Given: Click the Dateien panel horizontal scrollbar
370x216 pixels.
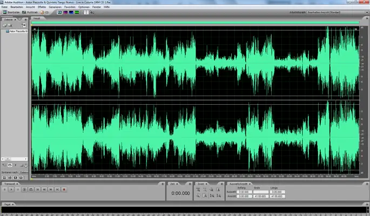Looking at the screenshot, I should coord(15,159).
